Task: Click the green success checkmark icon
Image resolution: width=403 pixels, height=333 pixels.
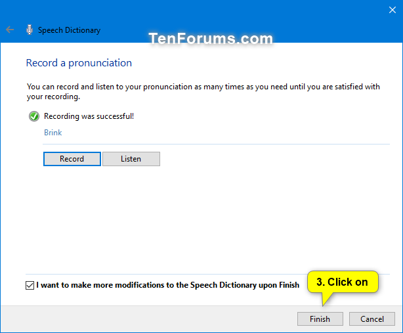Action: click(x=34, y=116)
